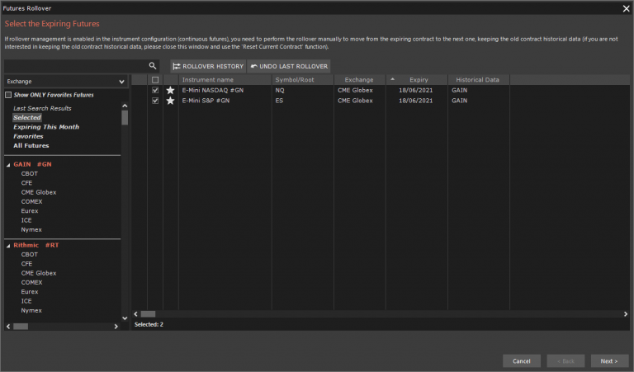Select Expiring This Month filter
This screenshot has width=634, height=372.
coord(45,127)
